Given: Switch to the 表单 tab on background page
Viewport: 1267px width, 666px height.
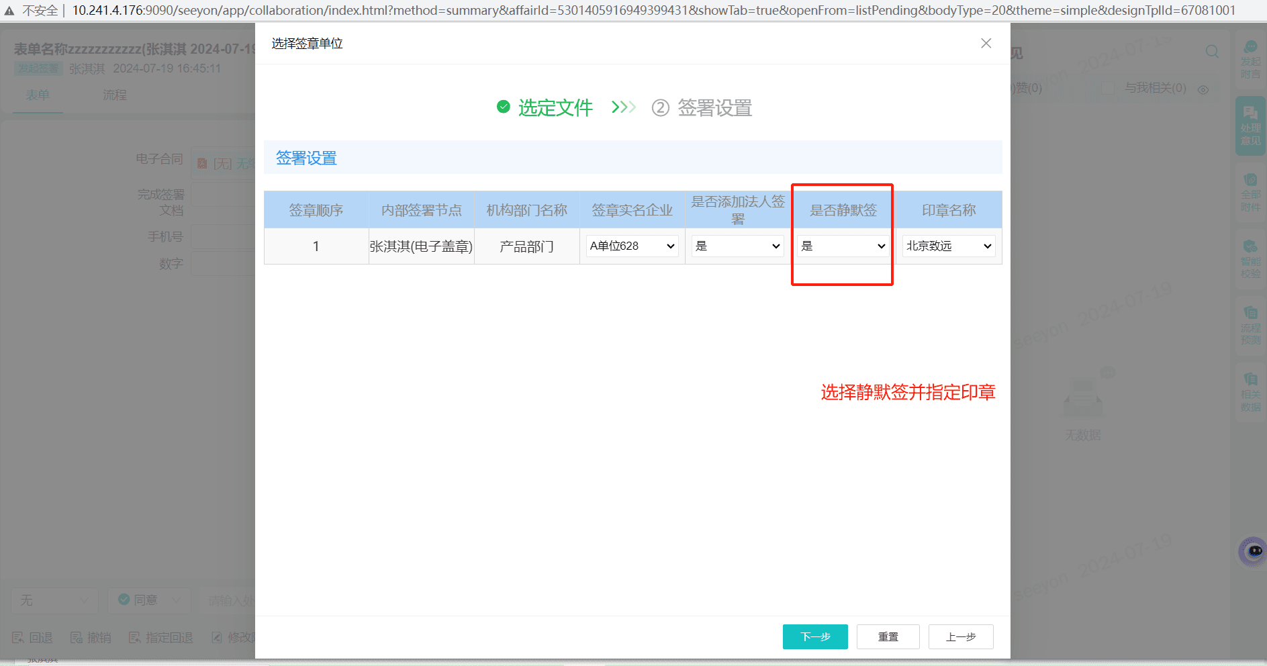Looking at the screenshot, I should [38, 95].
